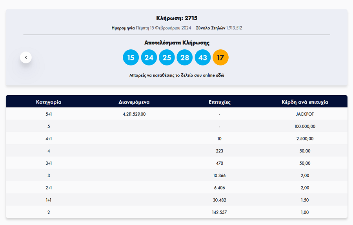Select the 'Κέρδη ανά επιτυχία' column header

(x=305, y=102)
